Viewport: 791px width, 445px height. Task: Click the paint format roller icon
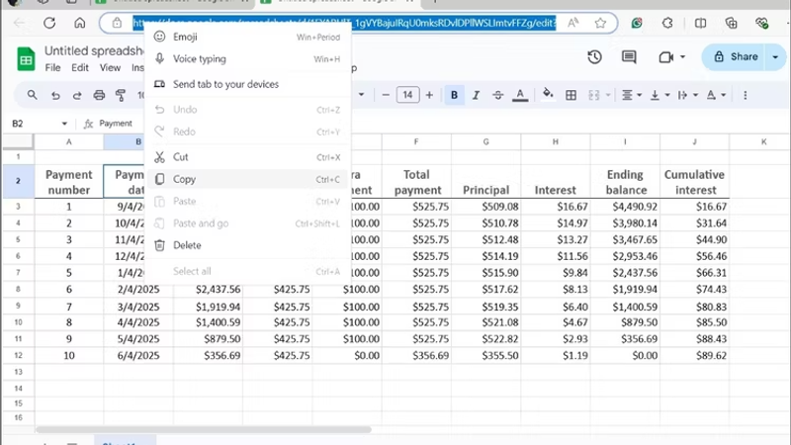click(121, 95)
